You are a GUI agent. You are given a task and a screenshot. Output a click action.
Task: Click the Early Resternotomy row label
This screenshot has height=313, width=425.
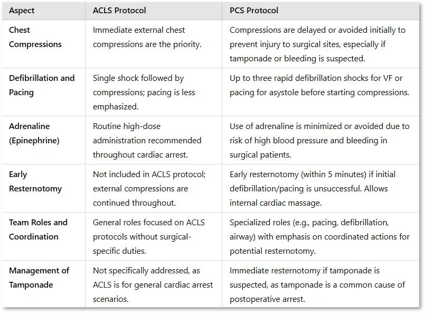point(35,181)
